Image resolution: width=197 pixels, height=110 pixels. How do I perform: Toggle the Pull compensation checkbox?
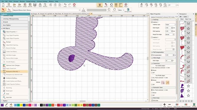coord(152,55)
